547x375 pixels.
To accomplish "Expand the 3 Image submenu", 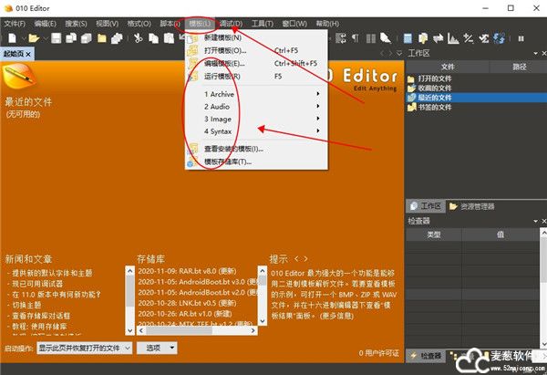I will [318, 119].
